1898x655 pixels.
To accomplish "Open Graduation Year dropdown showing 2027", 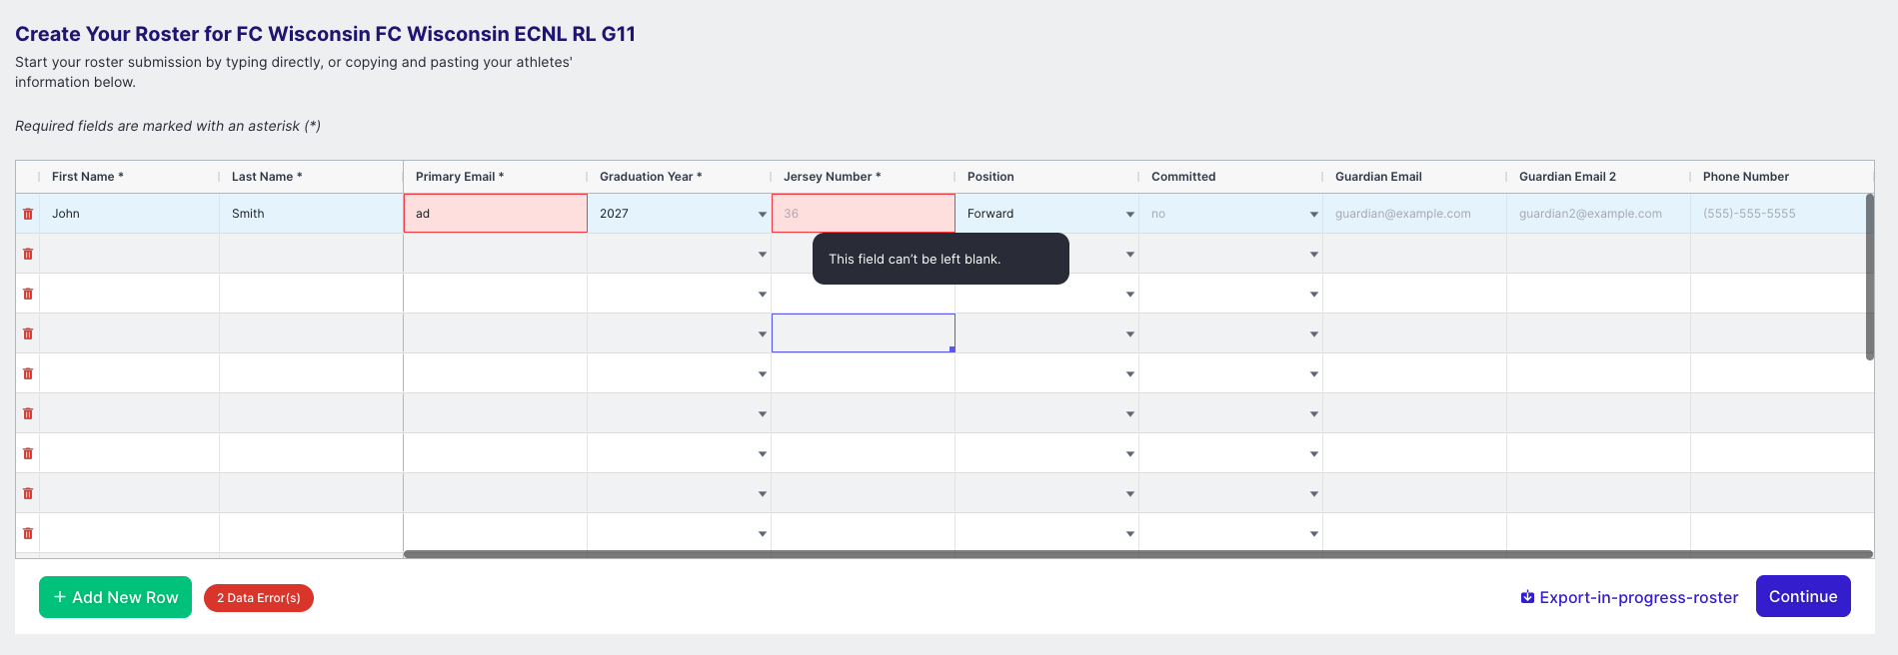I will (762, 215).
